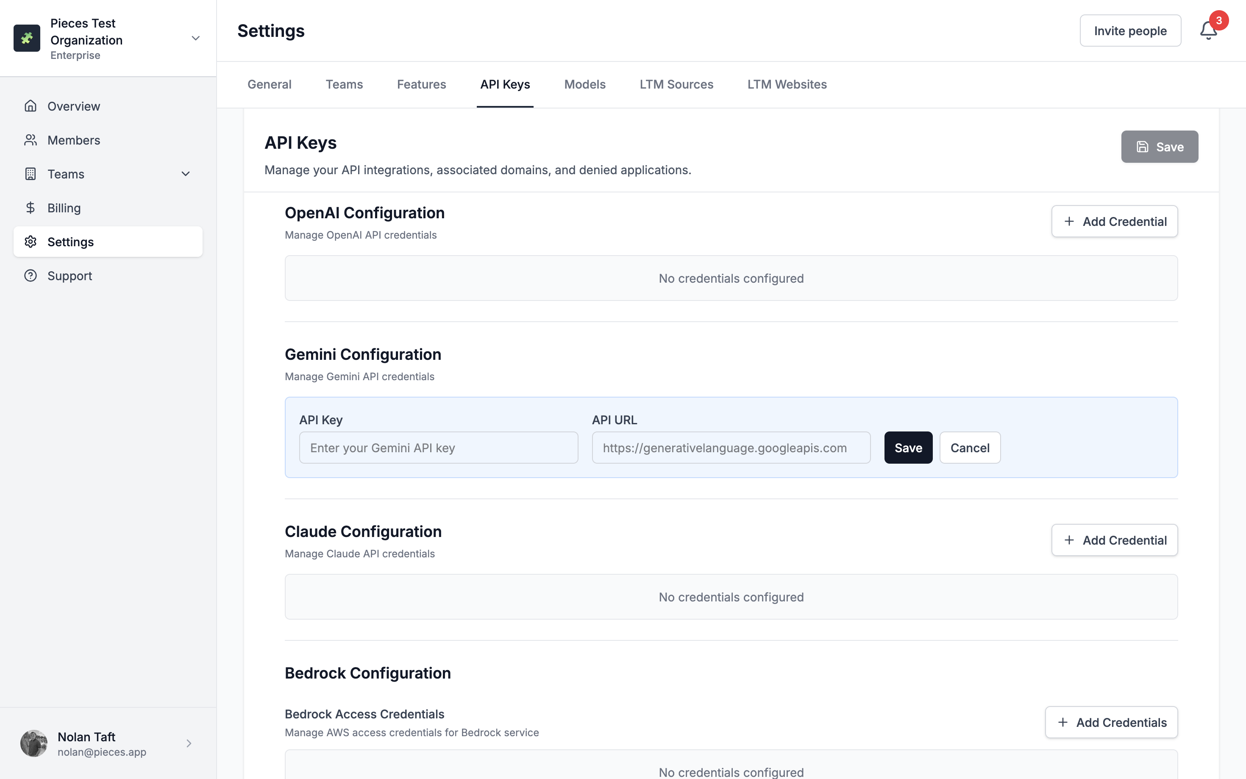Image resolution: width=1246 pixels, height=779 pixels.
Task: Click the Gemini API URL field
Action: coord(730,448)
